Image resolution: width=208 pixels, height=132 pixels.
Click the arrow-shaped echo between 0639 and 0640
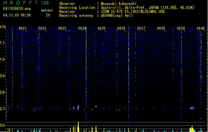(x=192, y=108)
